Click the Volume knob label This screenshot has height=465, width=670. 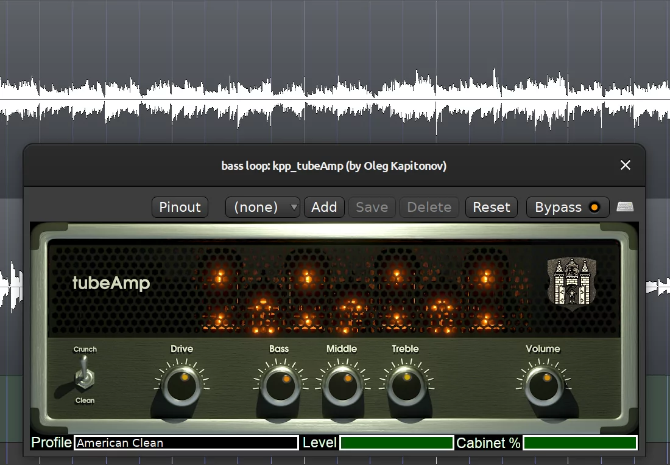pos(543,349)
